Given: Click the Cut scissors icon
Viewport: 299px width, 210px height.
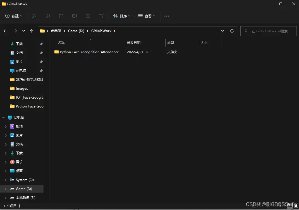Looking at the screenshot, I should [34, 16].
